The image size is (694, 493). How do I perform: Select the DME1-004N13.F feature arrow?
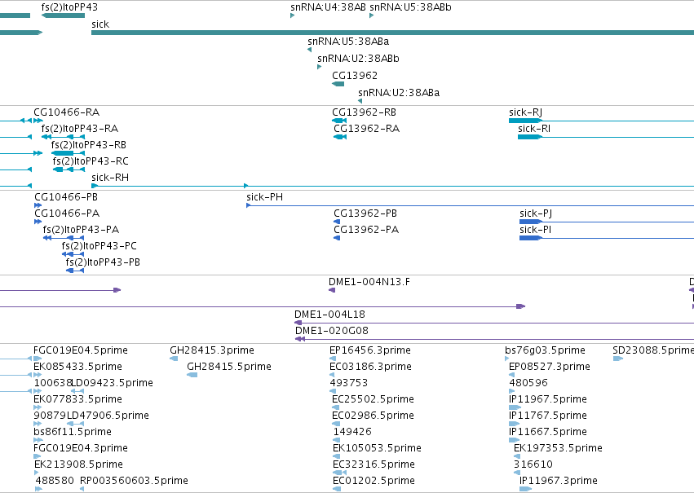[332, 290]
